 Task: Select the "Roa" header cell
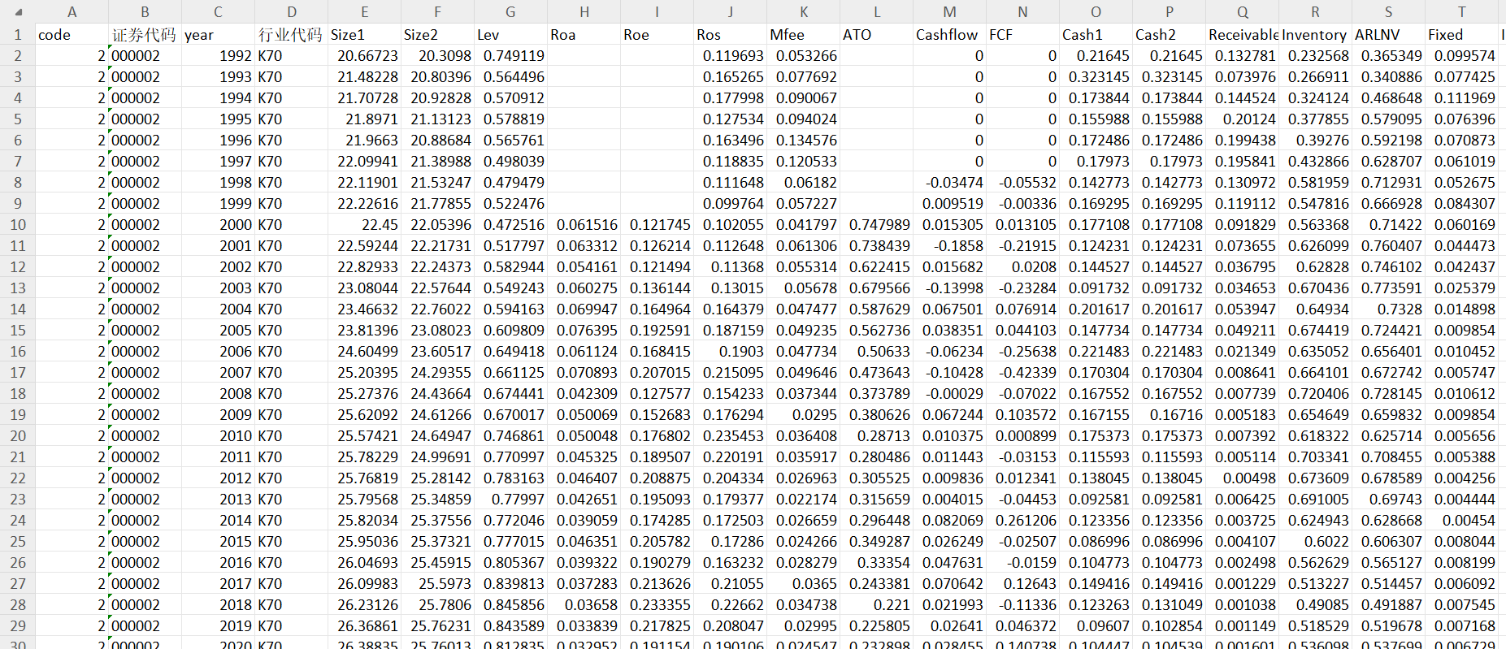[x=584, y=35]
